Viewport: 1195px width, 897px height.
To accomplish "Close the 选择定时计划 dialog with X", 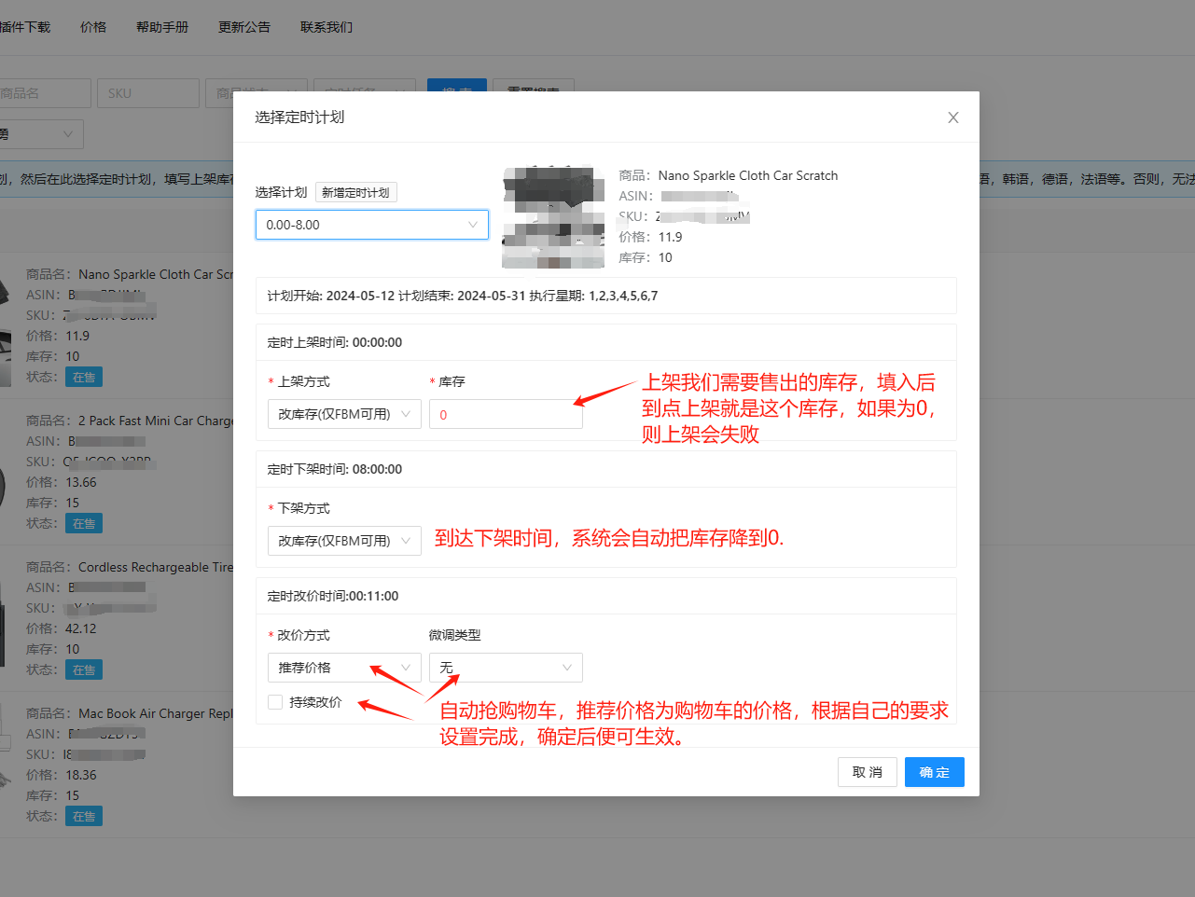I will 952,117.
